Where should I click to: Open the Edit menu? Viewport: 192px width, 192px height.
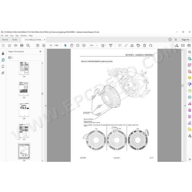(7, 36)
